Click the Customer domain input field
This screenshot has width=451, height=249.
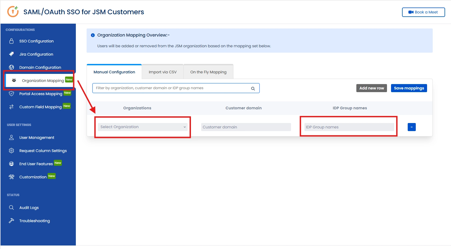coord(246,127)
